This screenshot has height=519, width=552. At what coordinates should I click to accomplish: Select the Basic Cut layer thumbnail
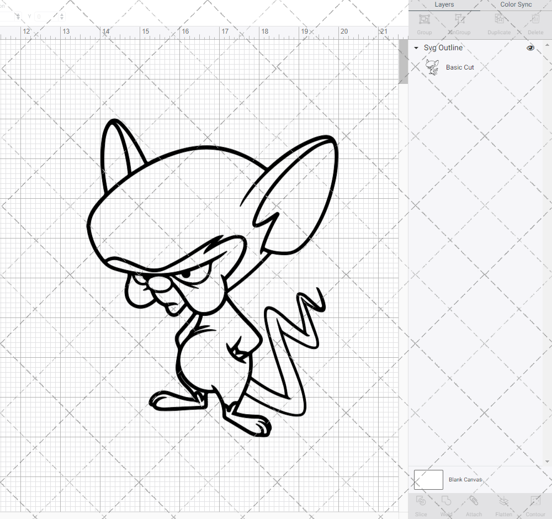tap(432, 67)
